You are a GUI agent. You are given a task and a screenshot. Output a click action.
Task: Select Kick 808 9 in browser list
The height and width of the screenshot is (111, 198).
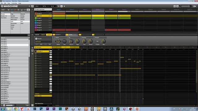(15, 45)
